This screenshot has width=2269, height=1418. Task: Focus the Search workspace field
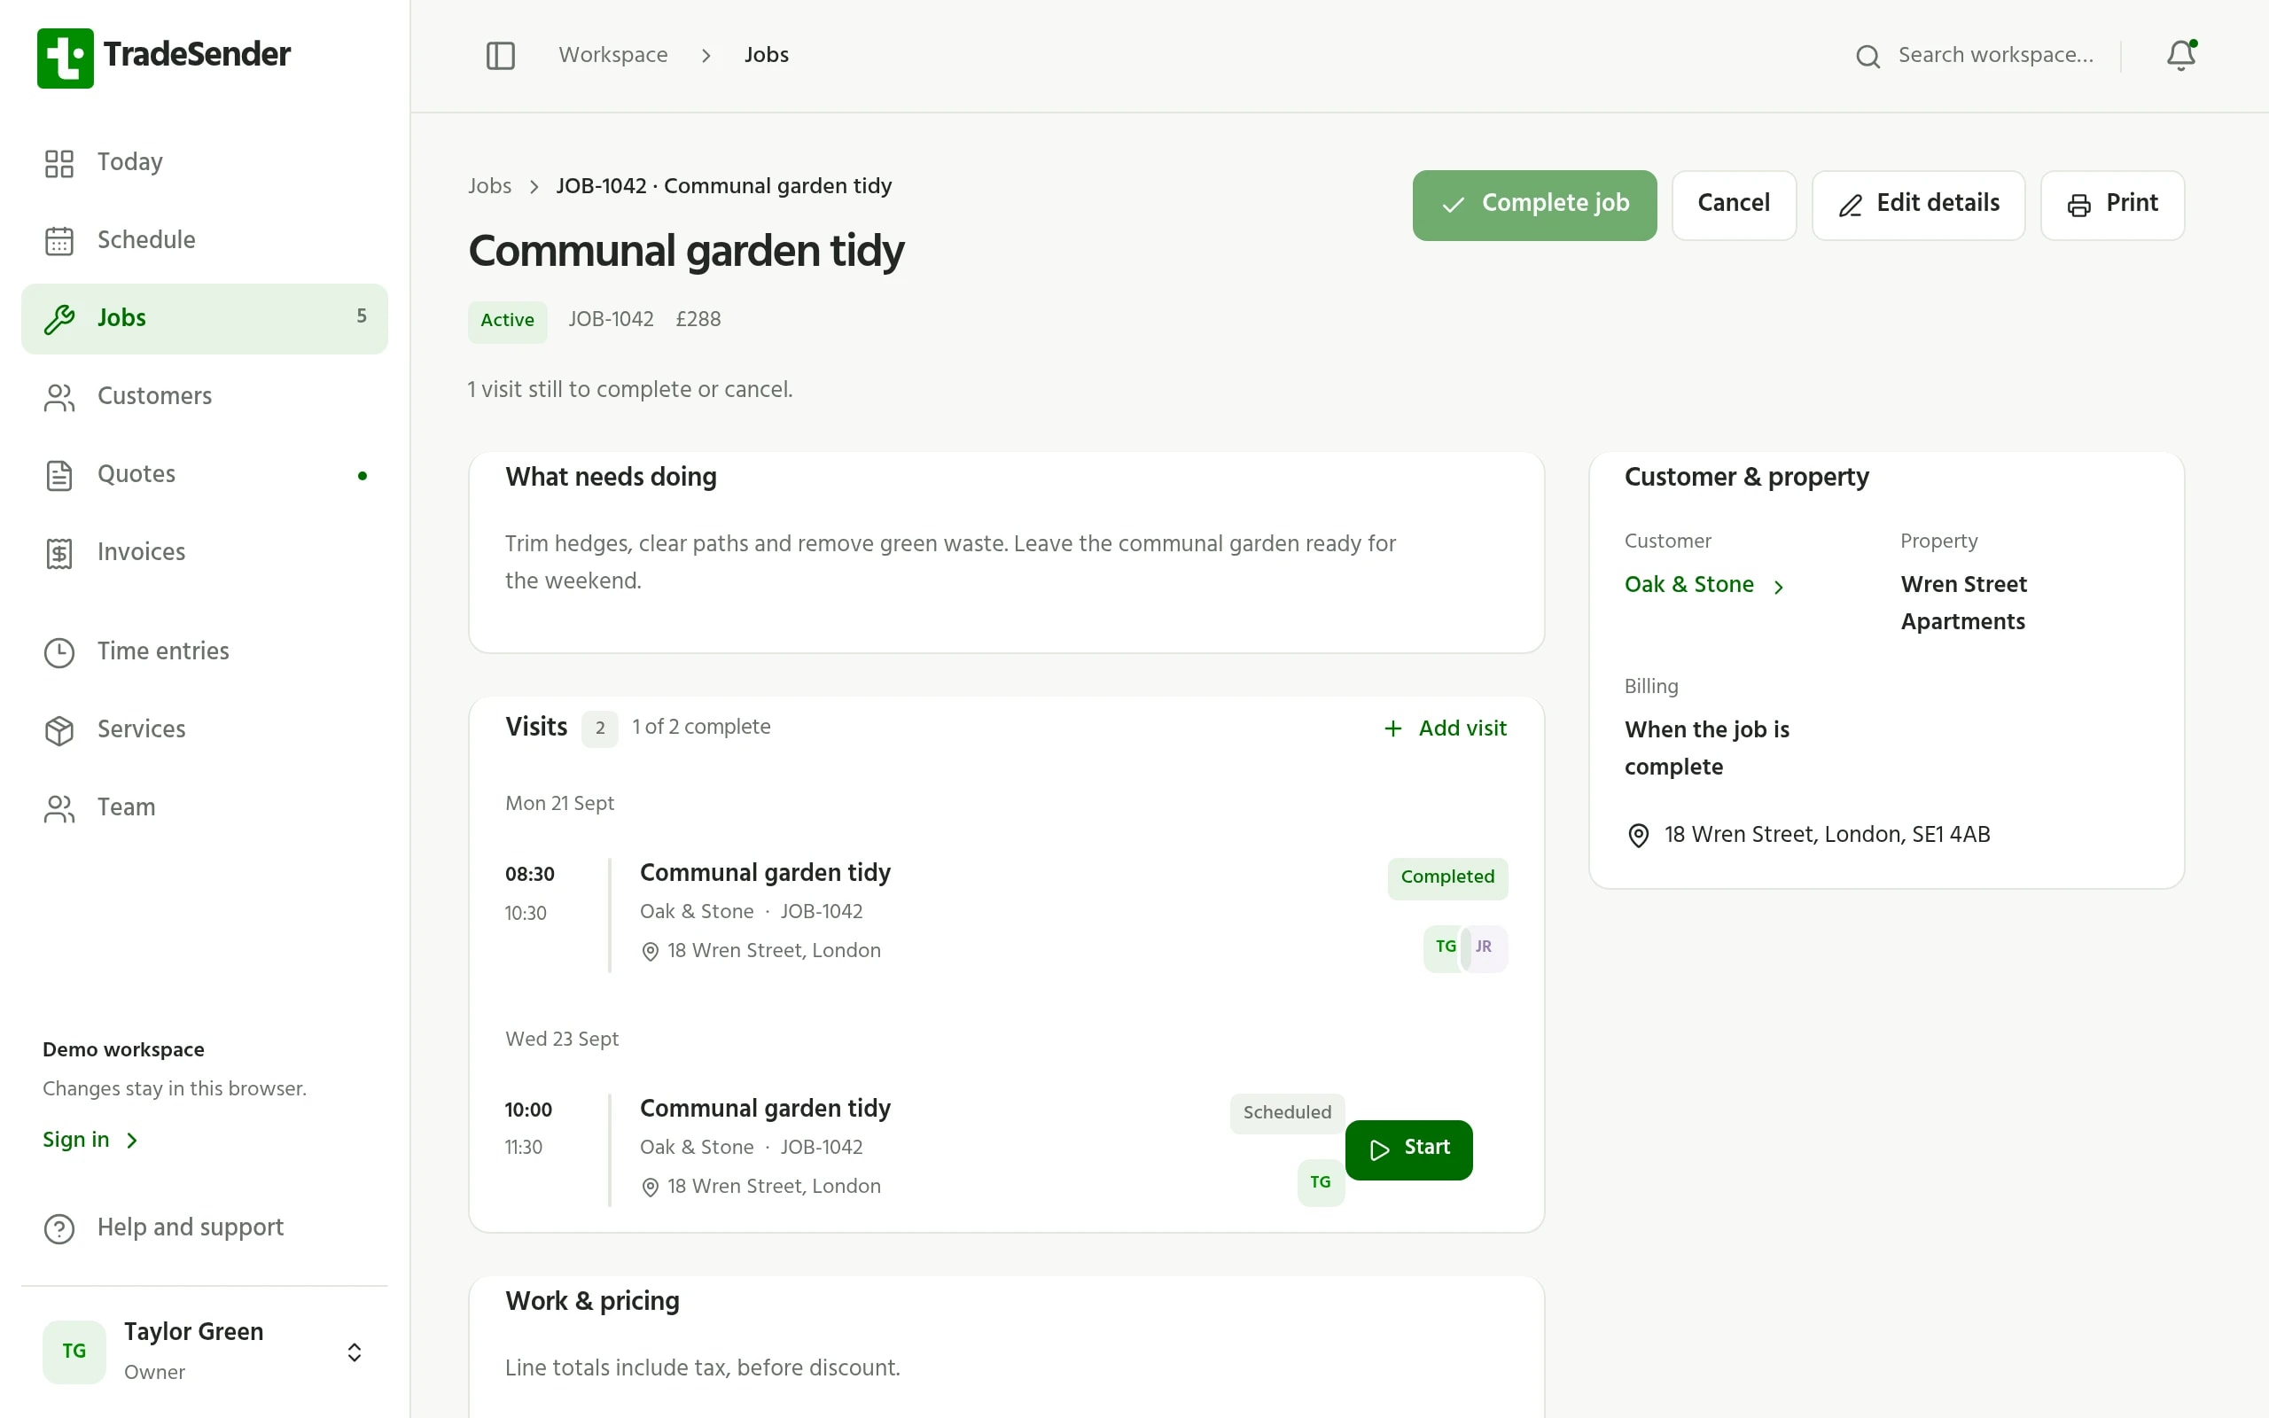pyautogui.click(x=1995, y=55)
